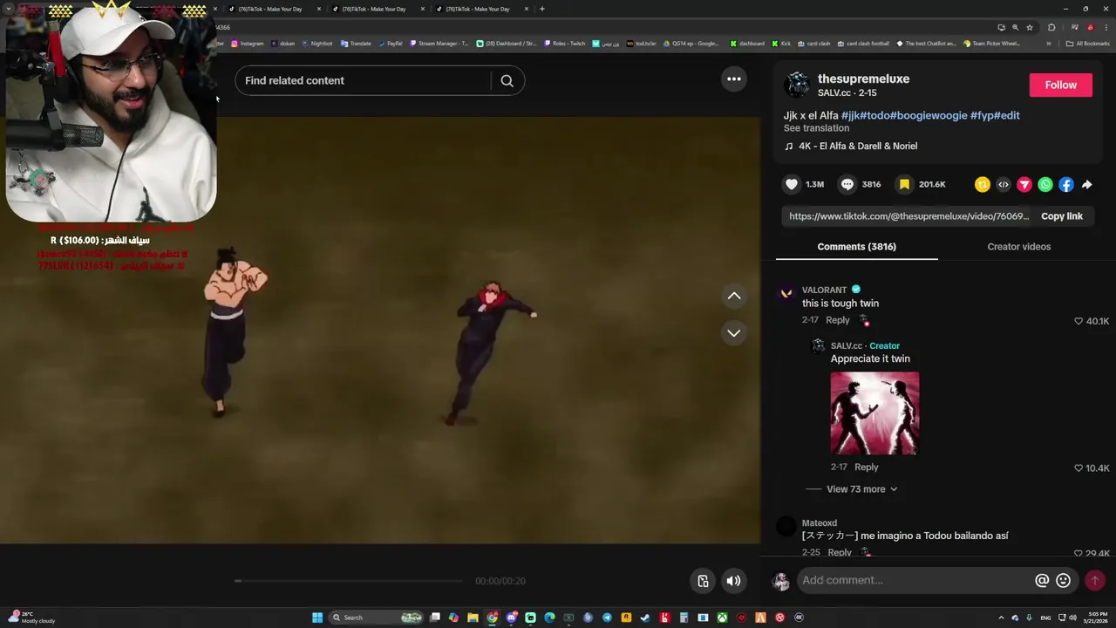Reply to VALORANT comment
This screenshot has height=628, width=1116.
coord(837,320)
